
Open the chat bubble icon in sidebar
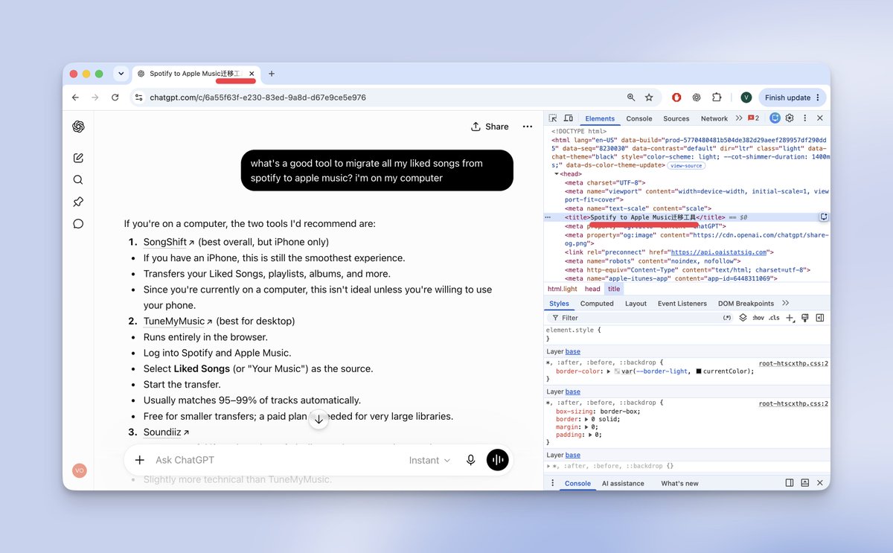(78, 223)
